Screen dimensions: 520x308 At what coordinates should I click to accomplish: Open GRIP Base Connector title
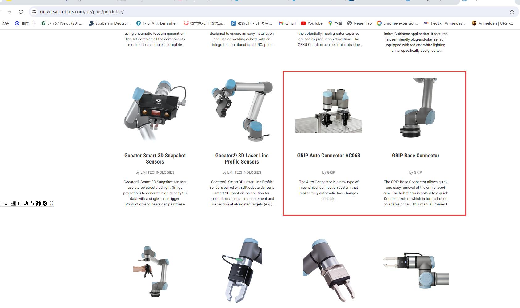(416, 156)
